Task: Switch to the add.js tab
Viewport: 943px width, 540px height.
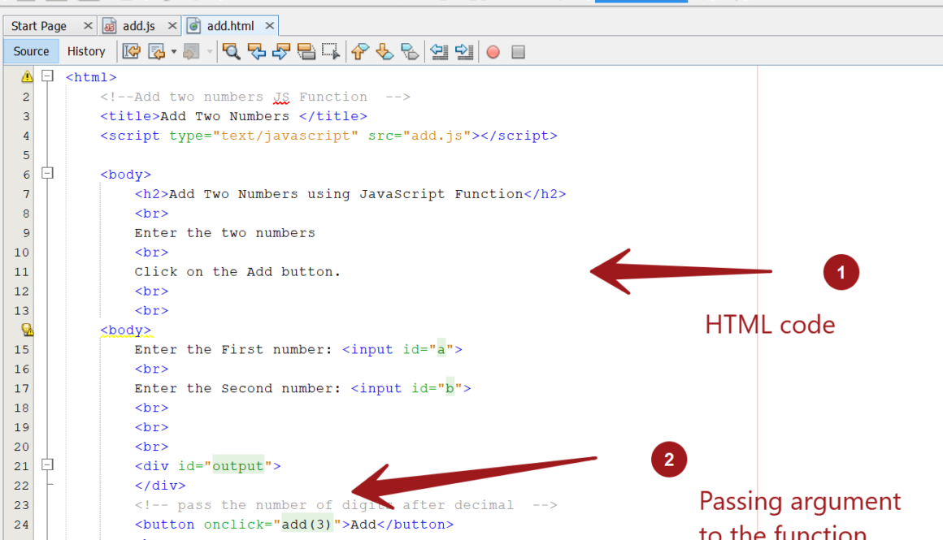Action: pyautogui.click(x=137, y=25)
